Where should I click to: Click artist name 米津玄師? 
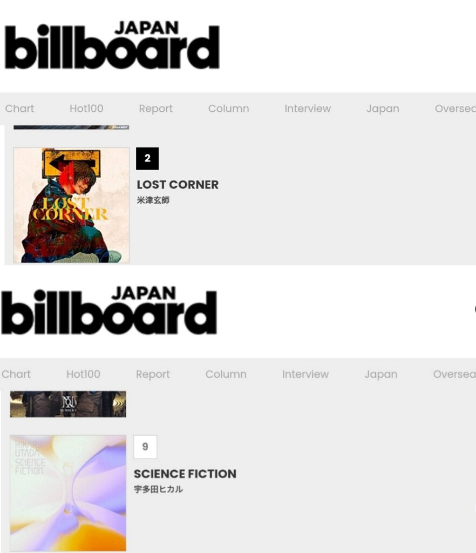click(x=153, y=200)
